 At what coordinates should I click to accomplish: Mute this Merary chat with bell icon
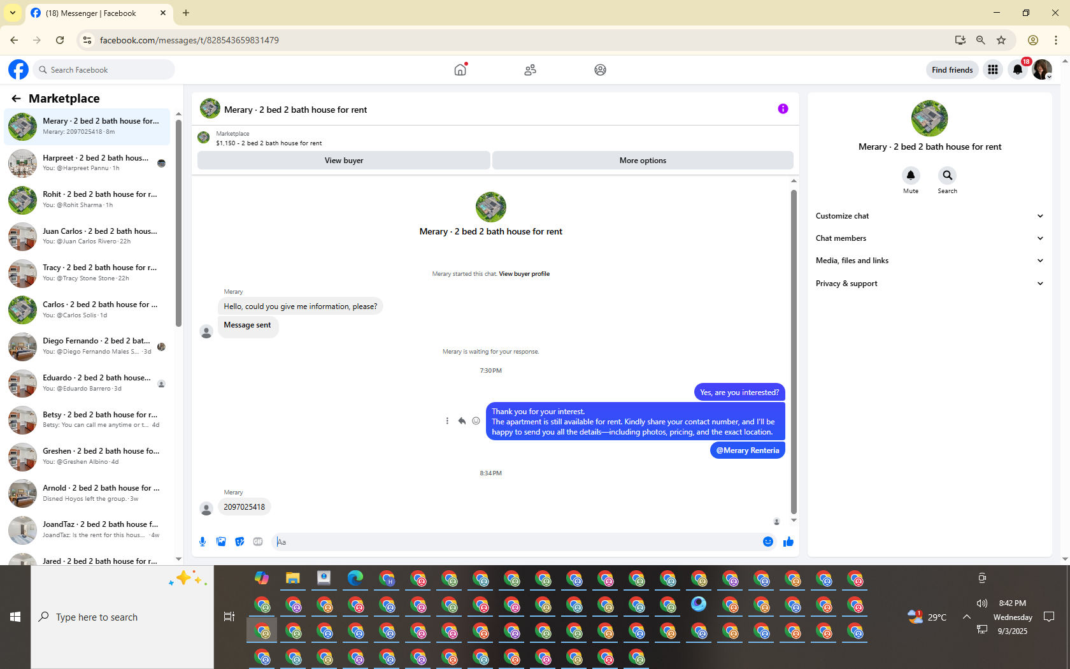click(911, 175)
